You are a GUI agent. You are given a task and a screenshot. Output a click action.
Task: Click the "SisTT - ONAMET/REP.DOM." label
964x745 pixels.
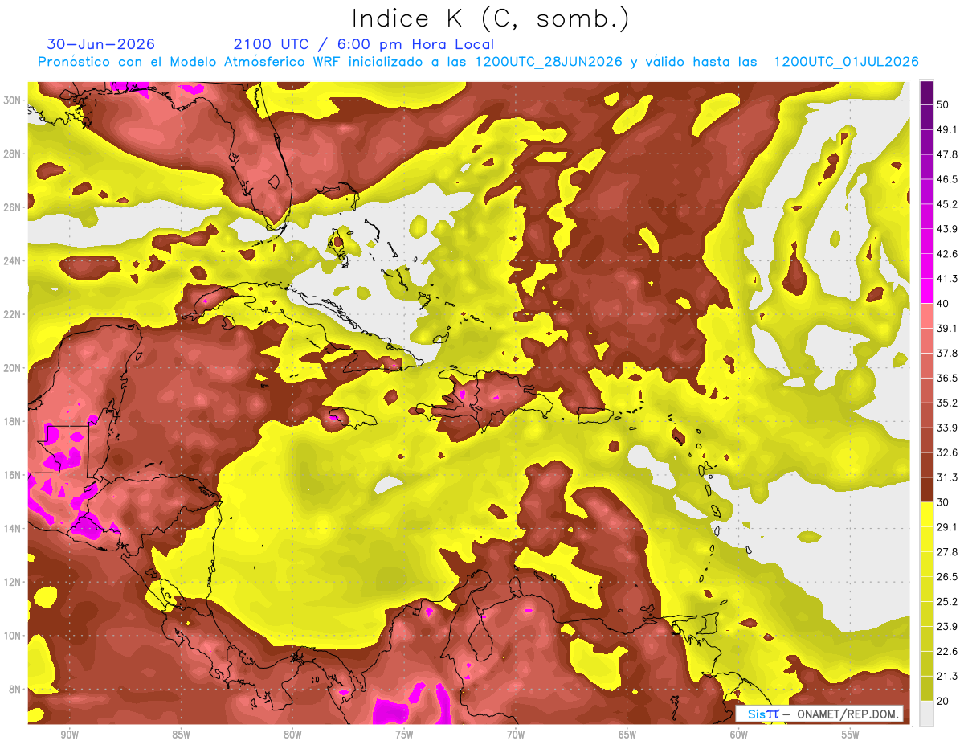tap(819, 714)
